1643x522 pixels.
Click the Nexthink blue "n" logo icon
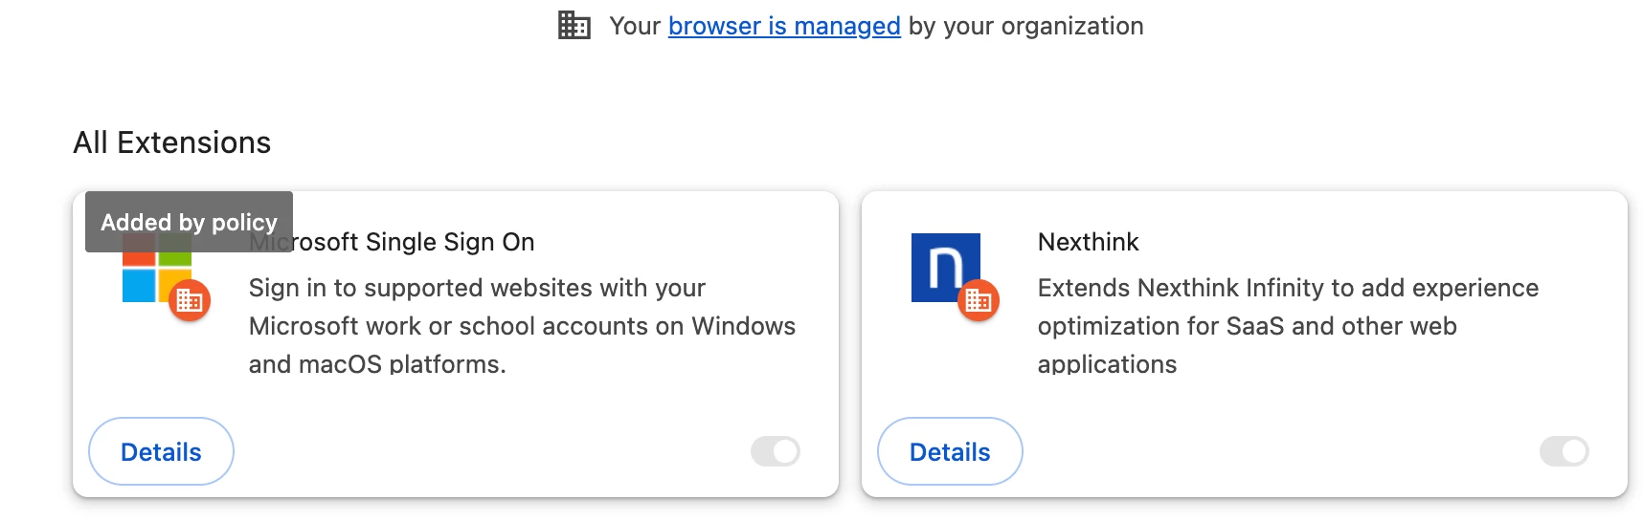[x=946, y=268]
